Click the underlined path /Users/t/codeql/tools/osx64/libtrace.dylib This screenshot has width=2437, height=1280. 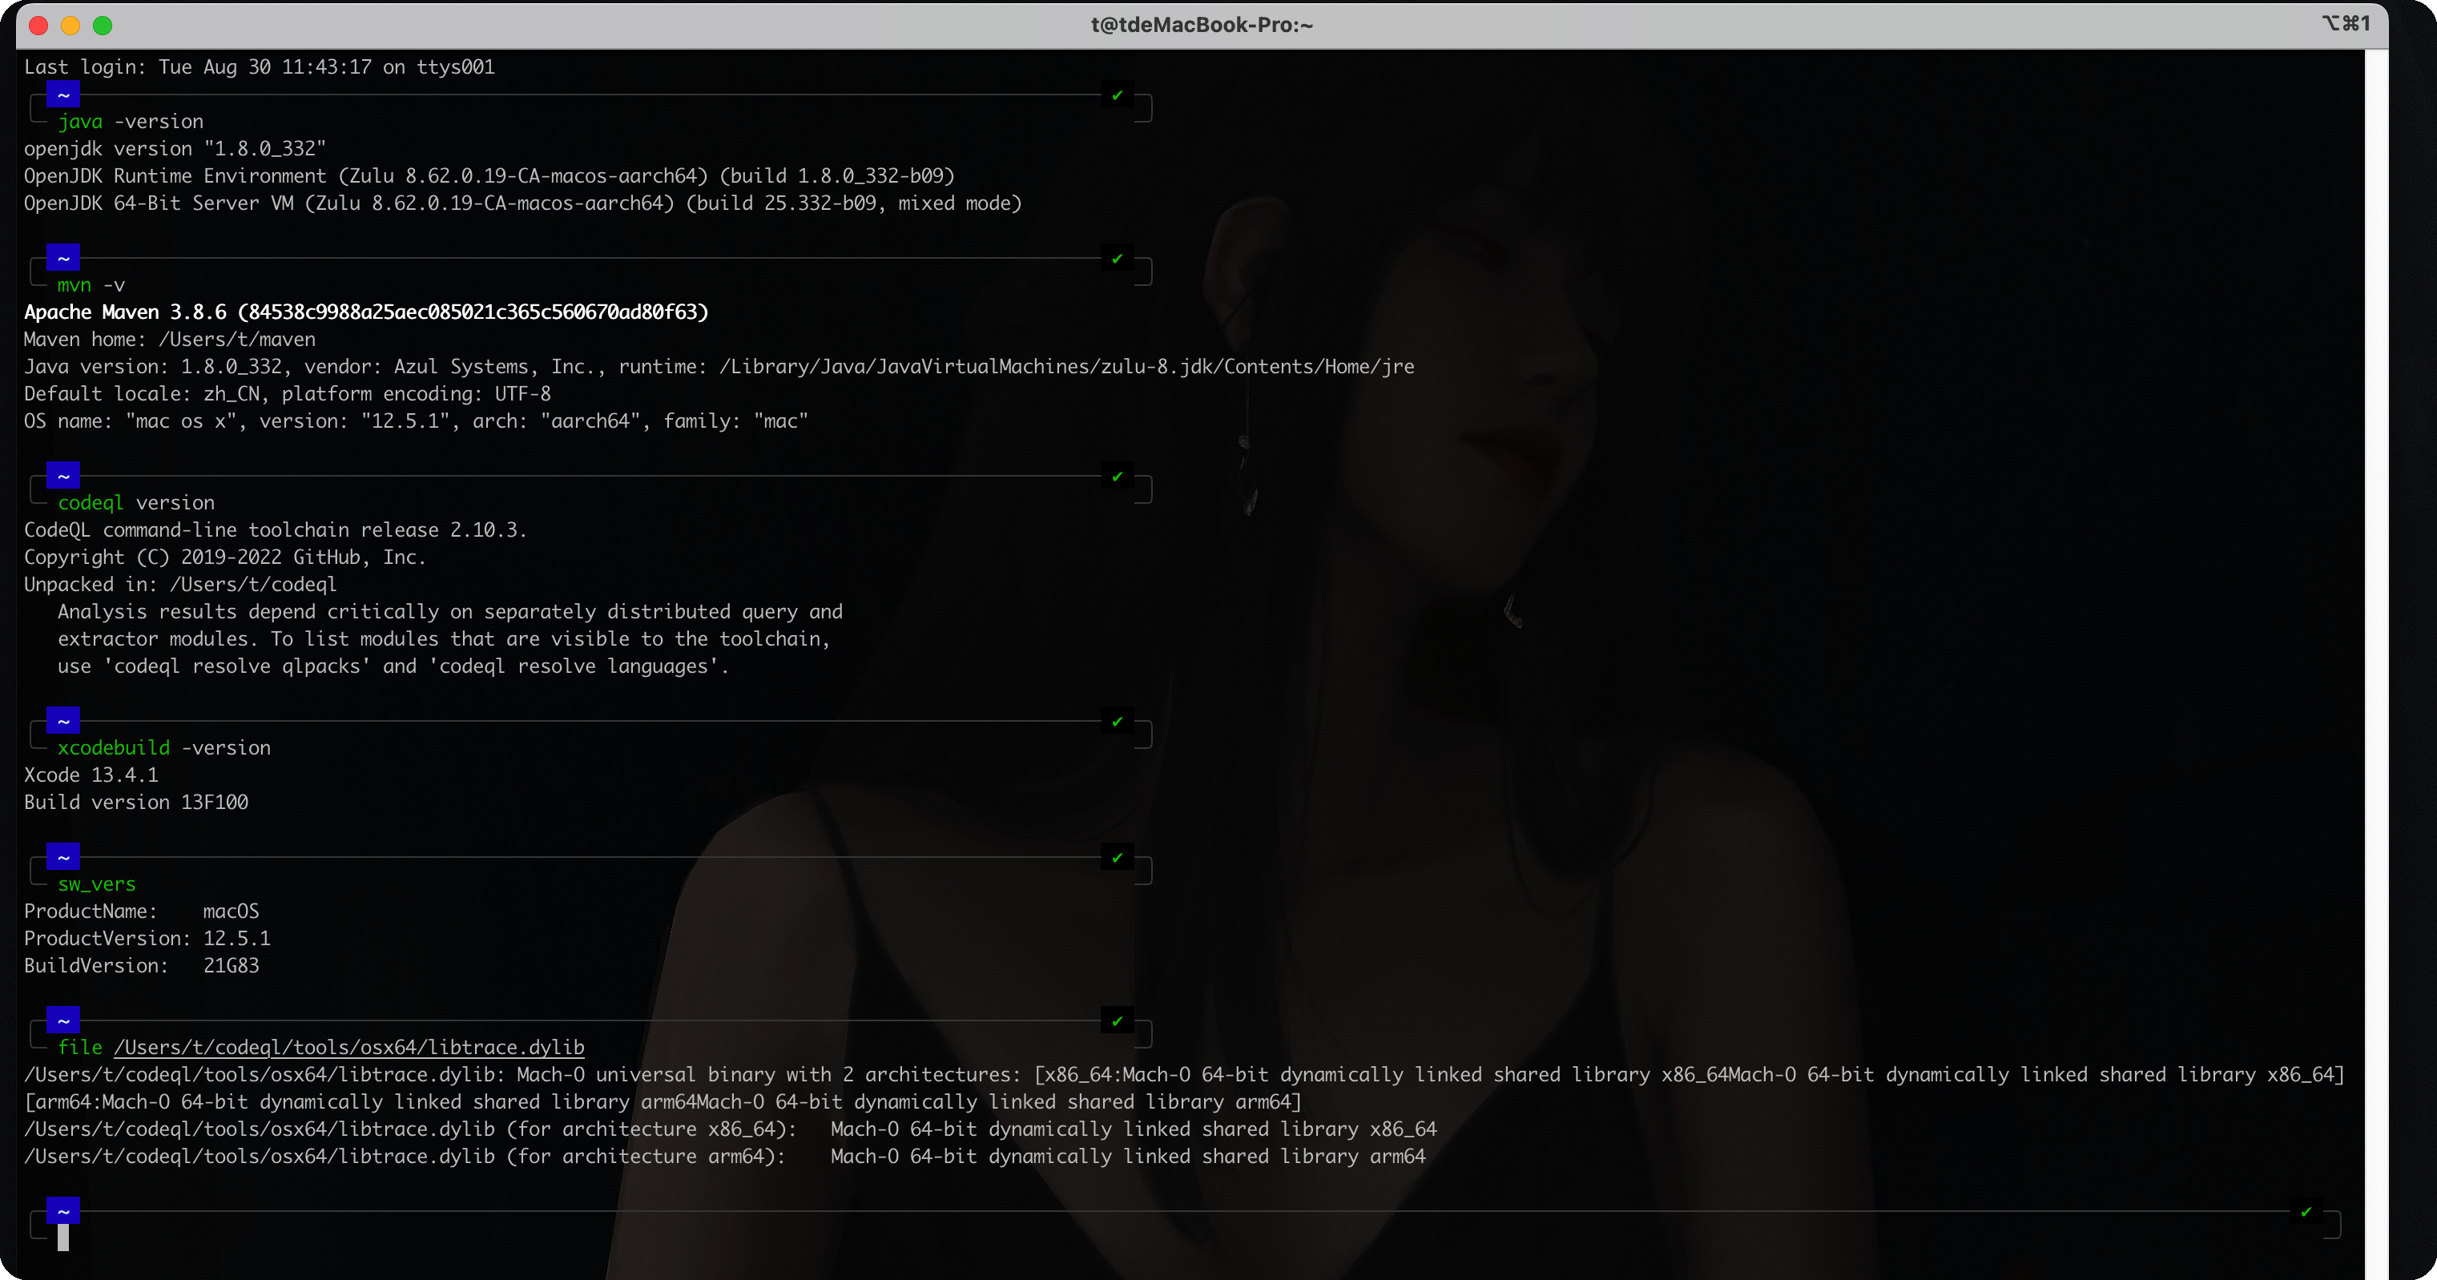point(349,1047)
